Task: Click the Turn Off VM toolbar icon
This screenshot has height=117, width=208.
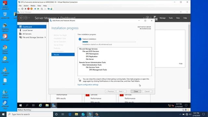Action: [25, 9]
